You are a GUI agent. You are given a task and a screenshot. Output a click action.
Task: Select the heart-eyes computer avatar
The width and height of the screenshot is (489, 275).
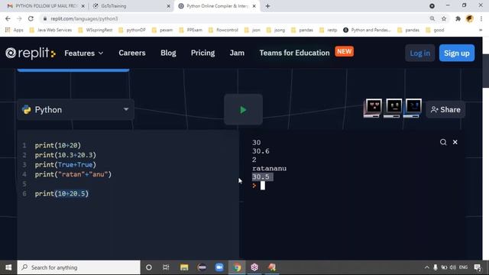pyautogui.click(x=373, y=108)
